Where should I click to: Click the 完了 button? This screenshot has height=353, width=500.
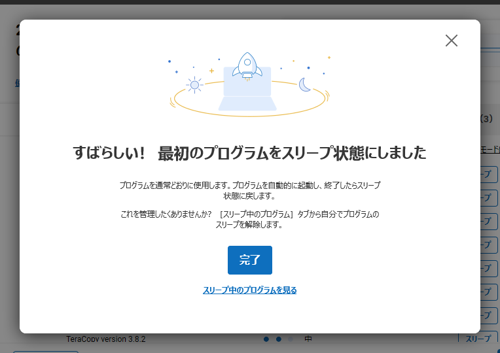[250, 260]
